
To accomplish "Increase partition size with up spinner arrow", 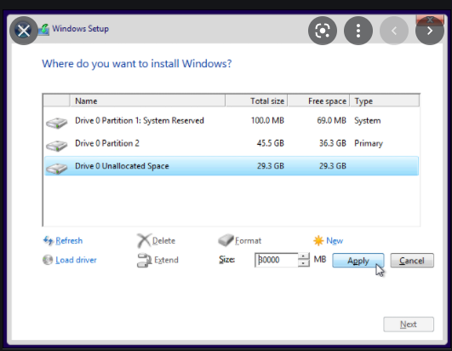I will [304, 256].
